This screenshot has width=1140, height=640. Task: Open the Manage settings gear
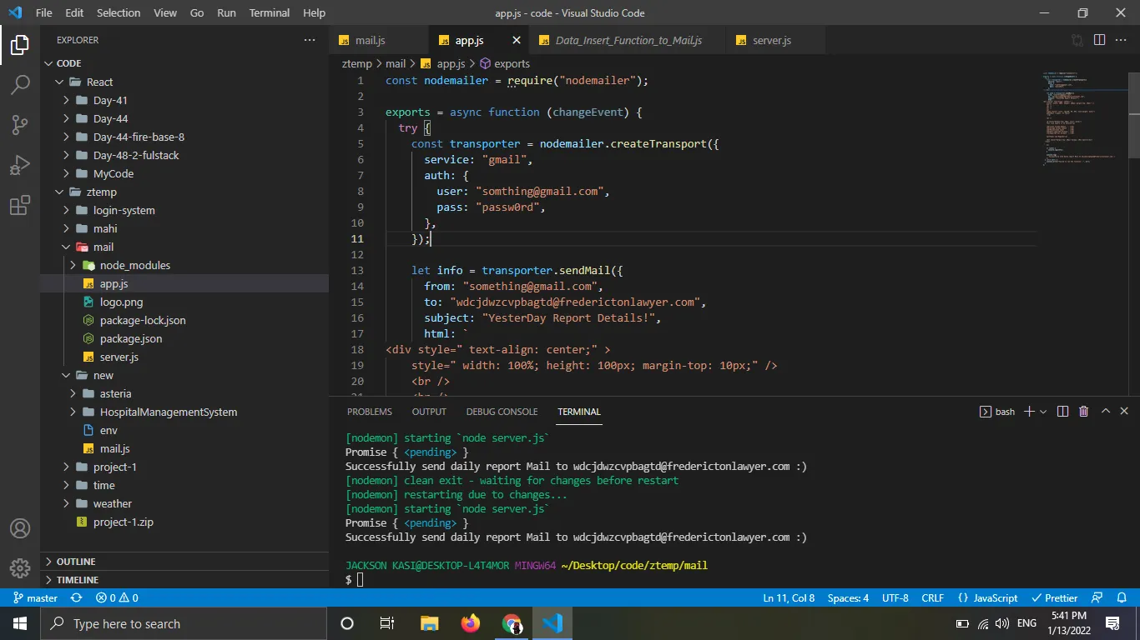coord(20,568)
